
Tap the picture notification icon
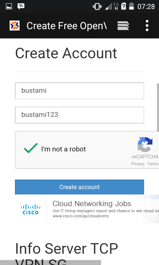(9, 7)
